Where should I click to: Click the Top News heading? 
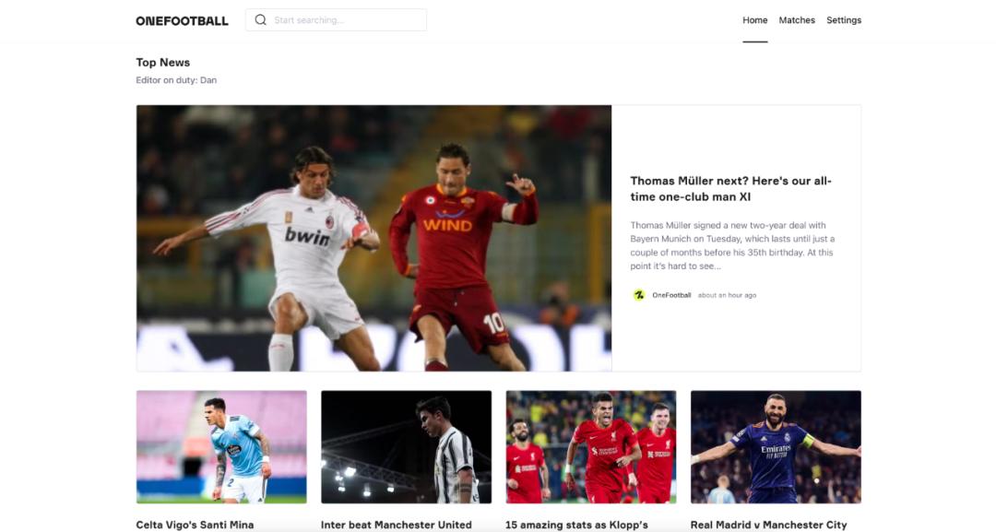162,62
